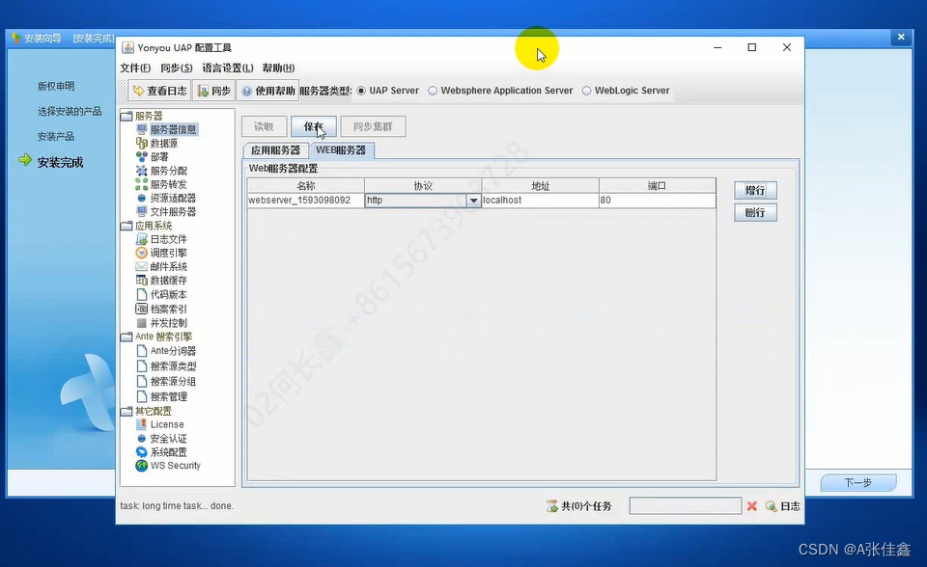Click the 读取 button
Viewport: 927px width, 567px height.
(x=264, y=126)
